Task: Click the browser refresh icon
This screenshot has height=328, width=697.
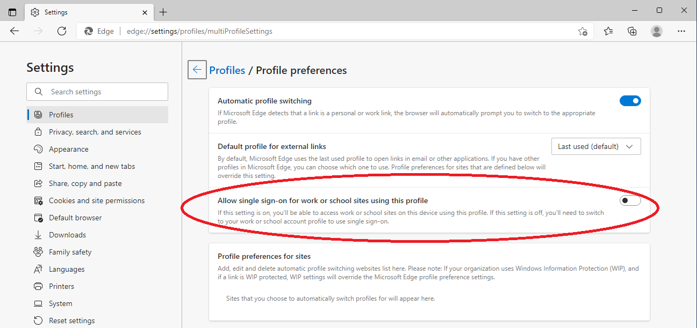Action: 62,31
